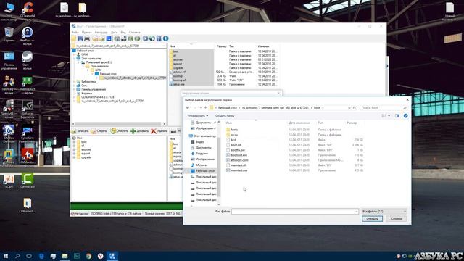Click Создать папку in the dialog toolbar

coord(225,116)
